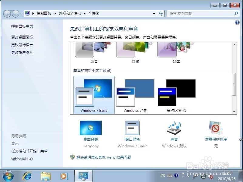Click the 桌面背景 text link
The height and width of the screenshot is (182, 243).
[91, 139]
